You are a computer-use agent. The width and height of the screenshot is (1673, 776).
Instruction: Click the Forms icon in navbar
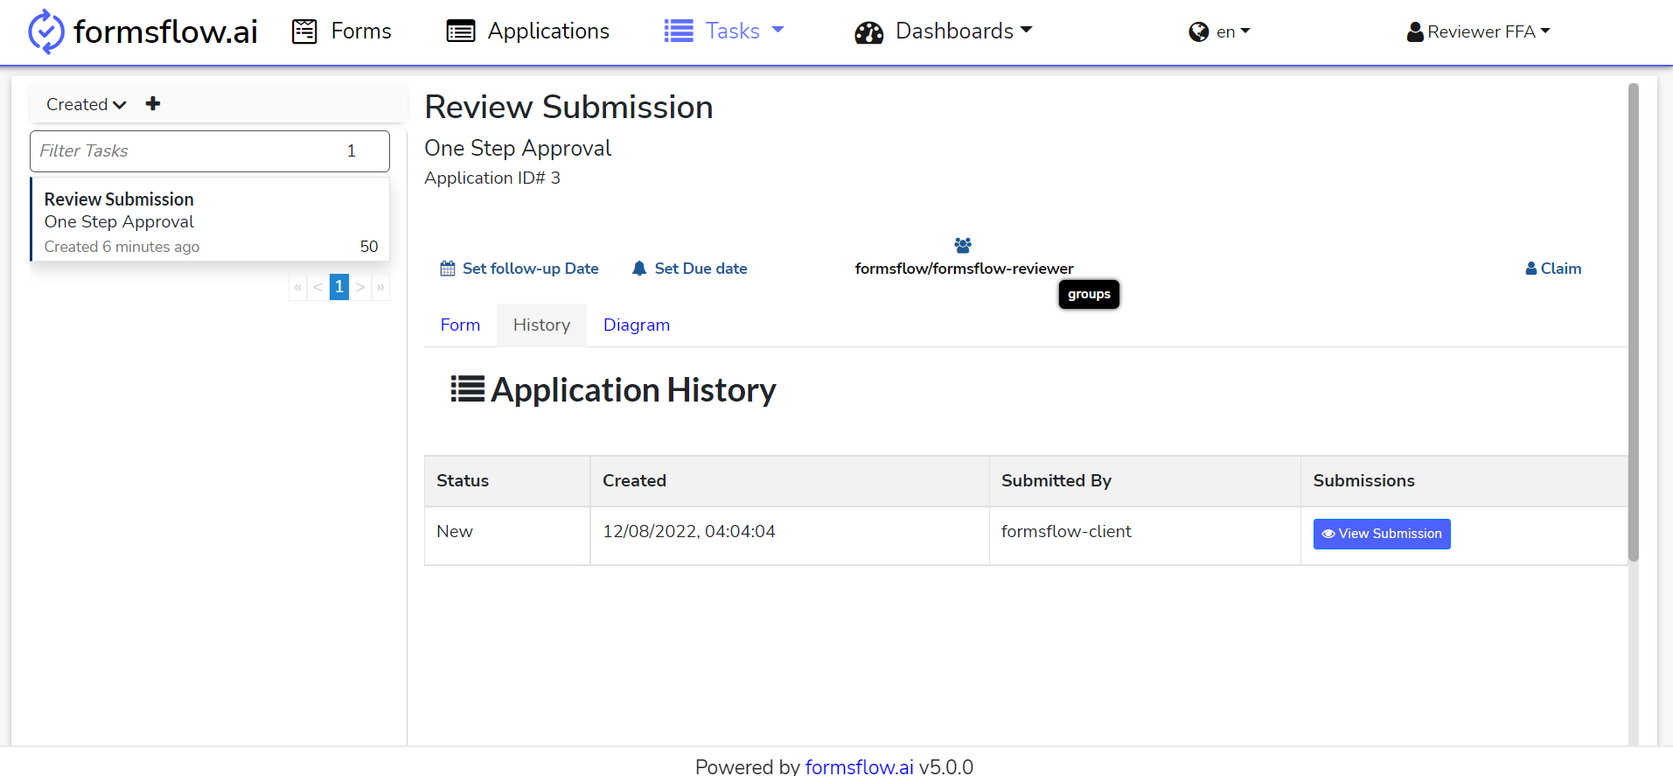tap(304, 31)
